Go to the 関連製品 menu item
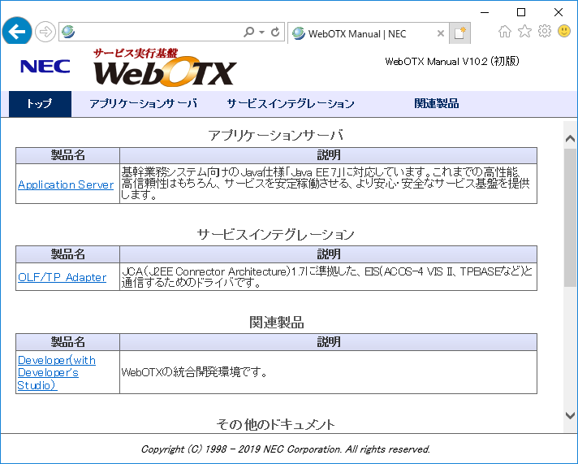578x464 pixels. click(x=436, y=104)
